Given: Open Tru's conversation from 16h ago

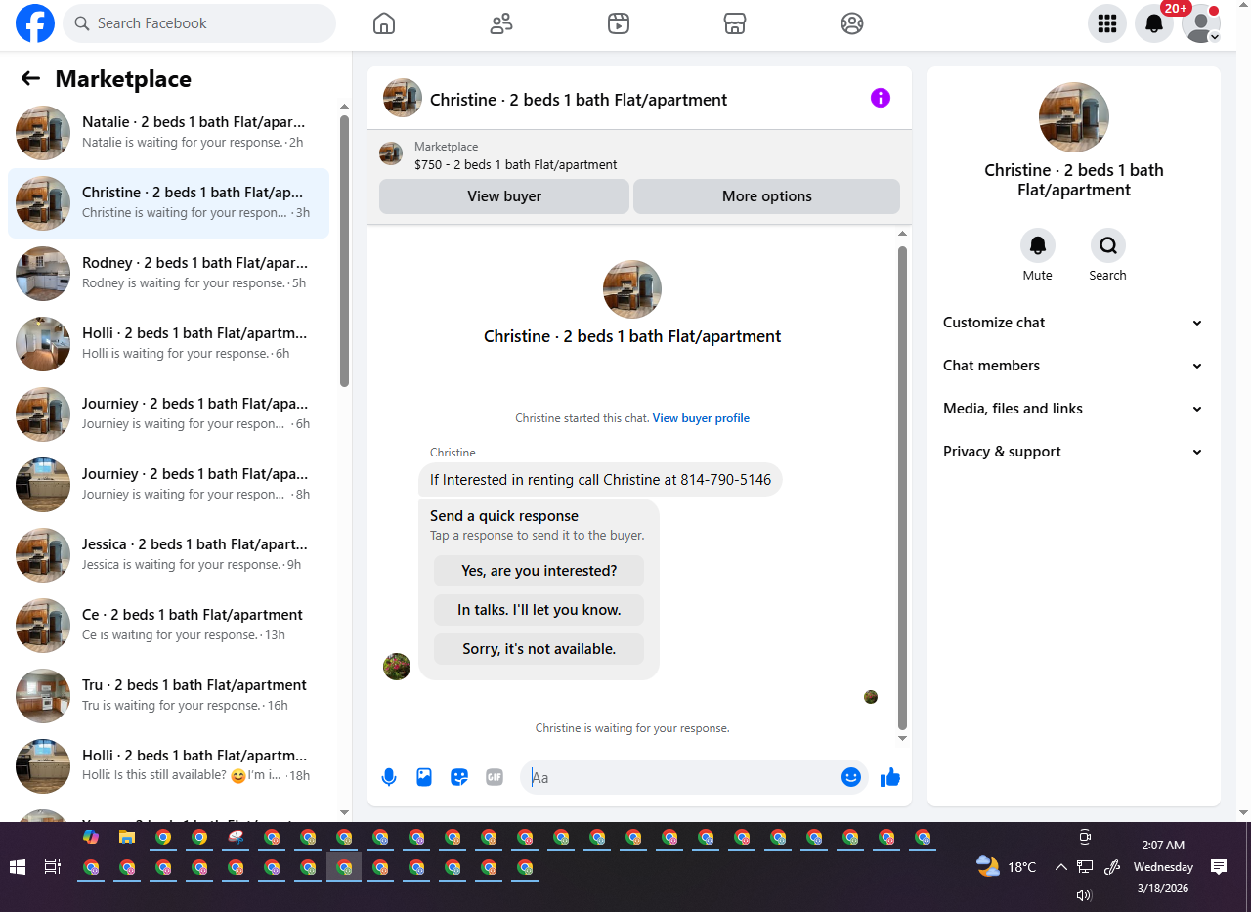Looking at the screenshot, I should coord(168,696).
